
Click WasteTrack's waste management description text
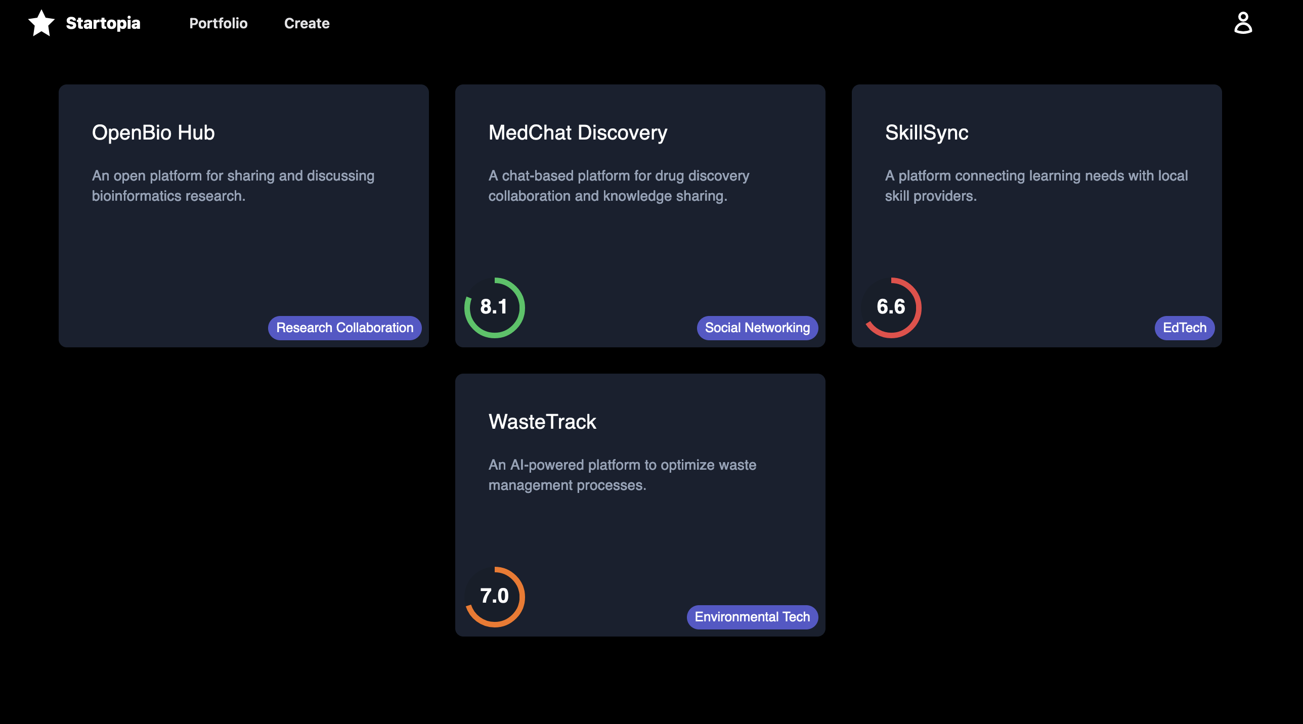pyautogui.click(x=622, y=475)
